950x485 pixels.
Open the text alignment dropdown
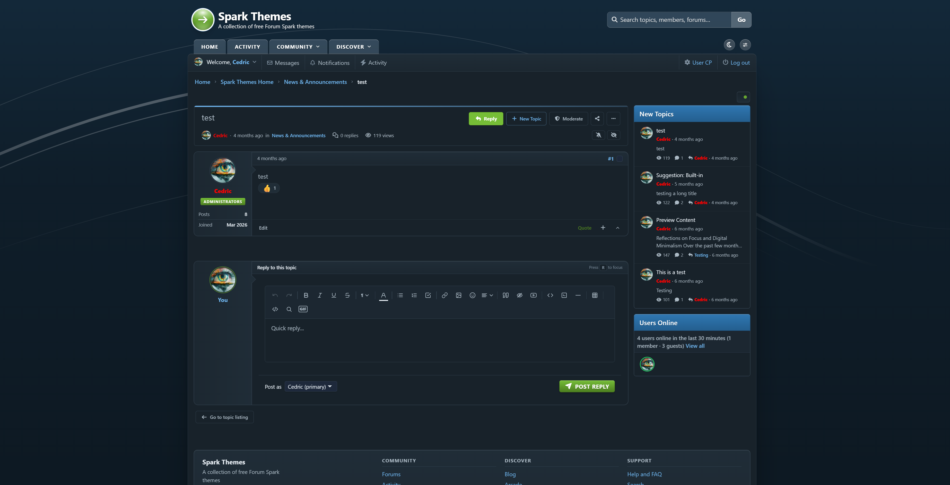[x=487, y=295]
